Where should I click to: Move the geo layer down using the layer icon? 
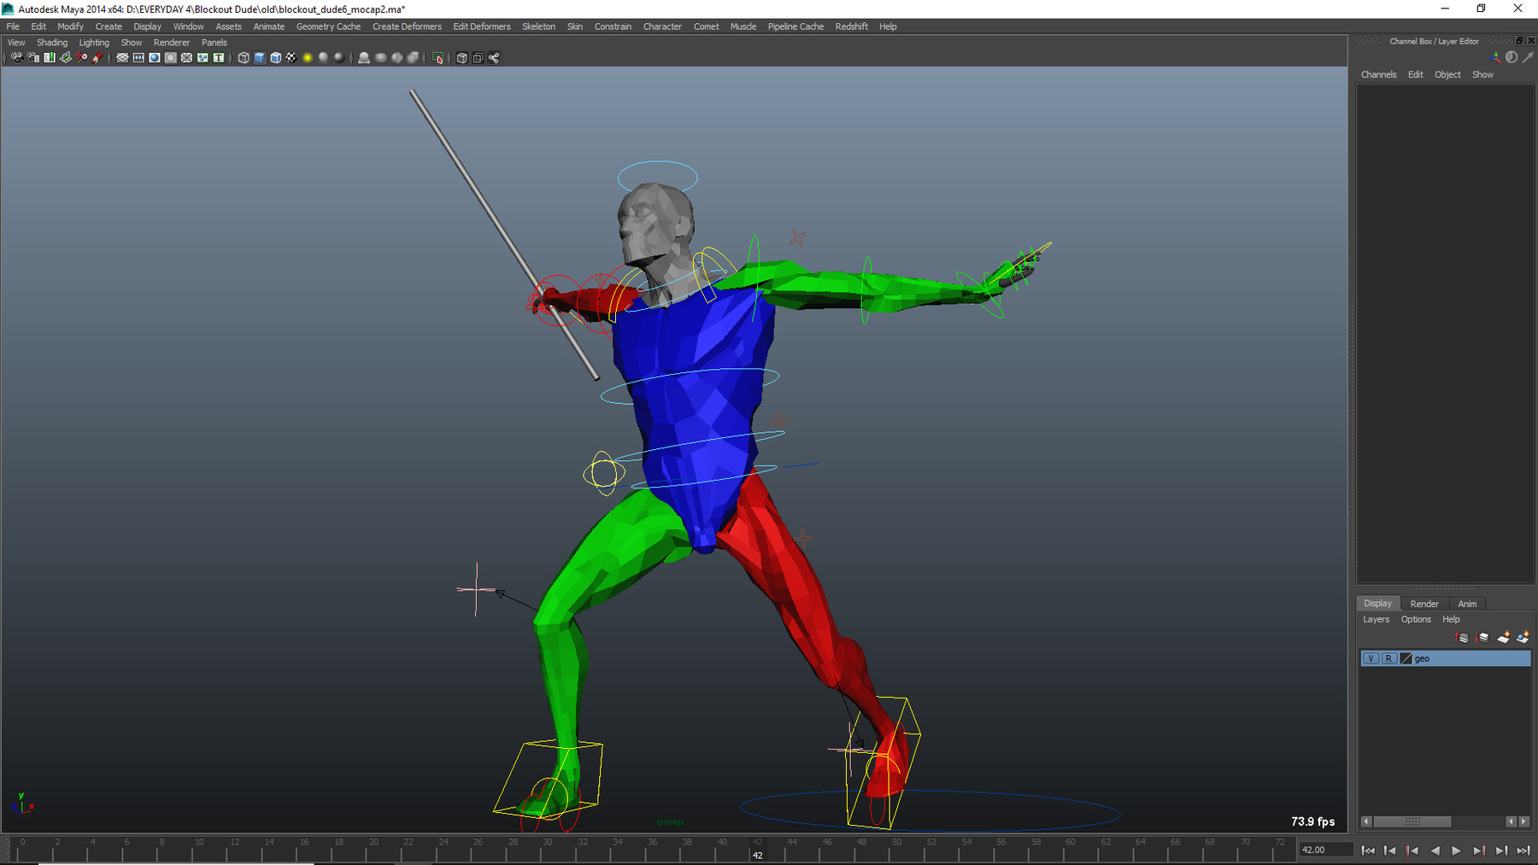tap(1482, 638)
